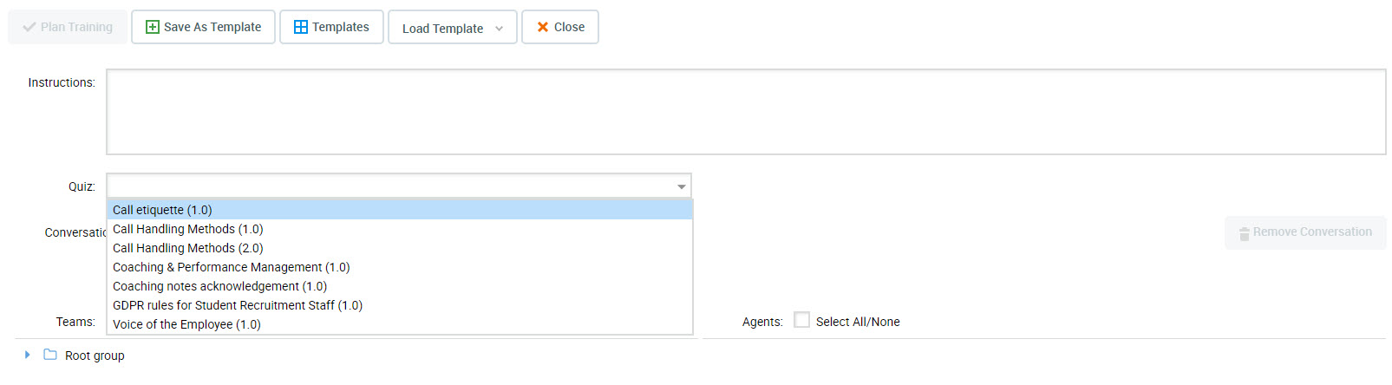Screen dimensions: 1392x385
Task: Select Call etiquette (1.0) quiz option
Action: [162, 210]
